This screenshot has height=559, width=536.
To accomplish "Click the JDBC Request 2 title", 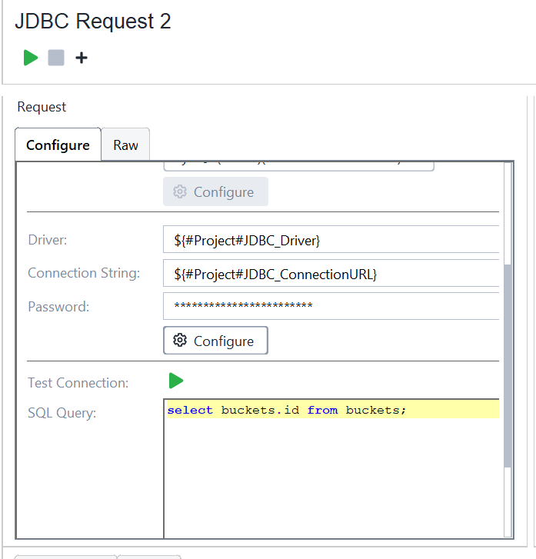I will (93, 22).
